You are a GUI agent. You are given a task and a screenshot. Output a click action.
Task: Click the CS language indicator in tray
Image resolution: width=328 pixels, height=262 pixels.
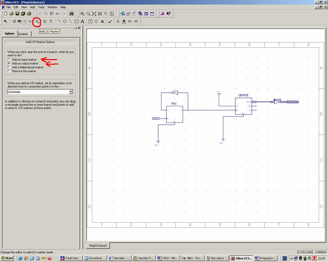(x=284, y=258)
